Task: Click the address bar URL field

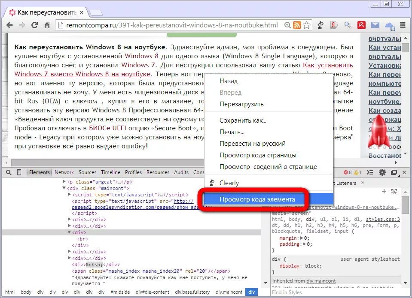Action: click(x=172, y=25)
